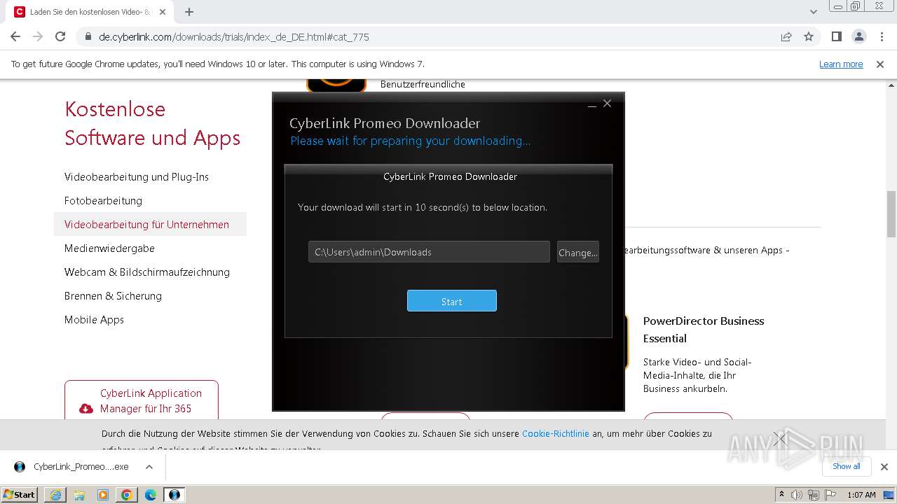Click Show all downloads button
Viewport: 897px width, 504px height.
[846, 466]
